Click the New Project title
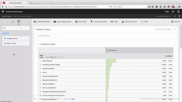182x102 pixels. pyautogui.click(x=7, y=16)
